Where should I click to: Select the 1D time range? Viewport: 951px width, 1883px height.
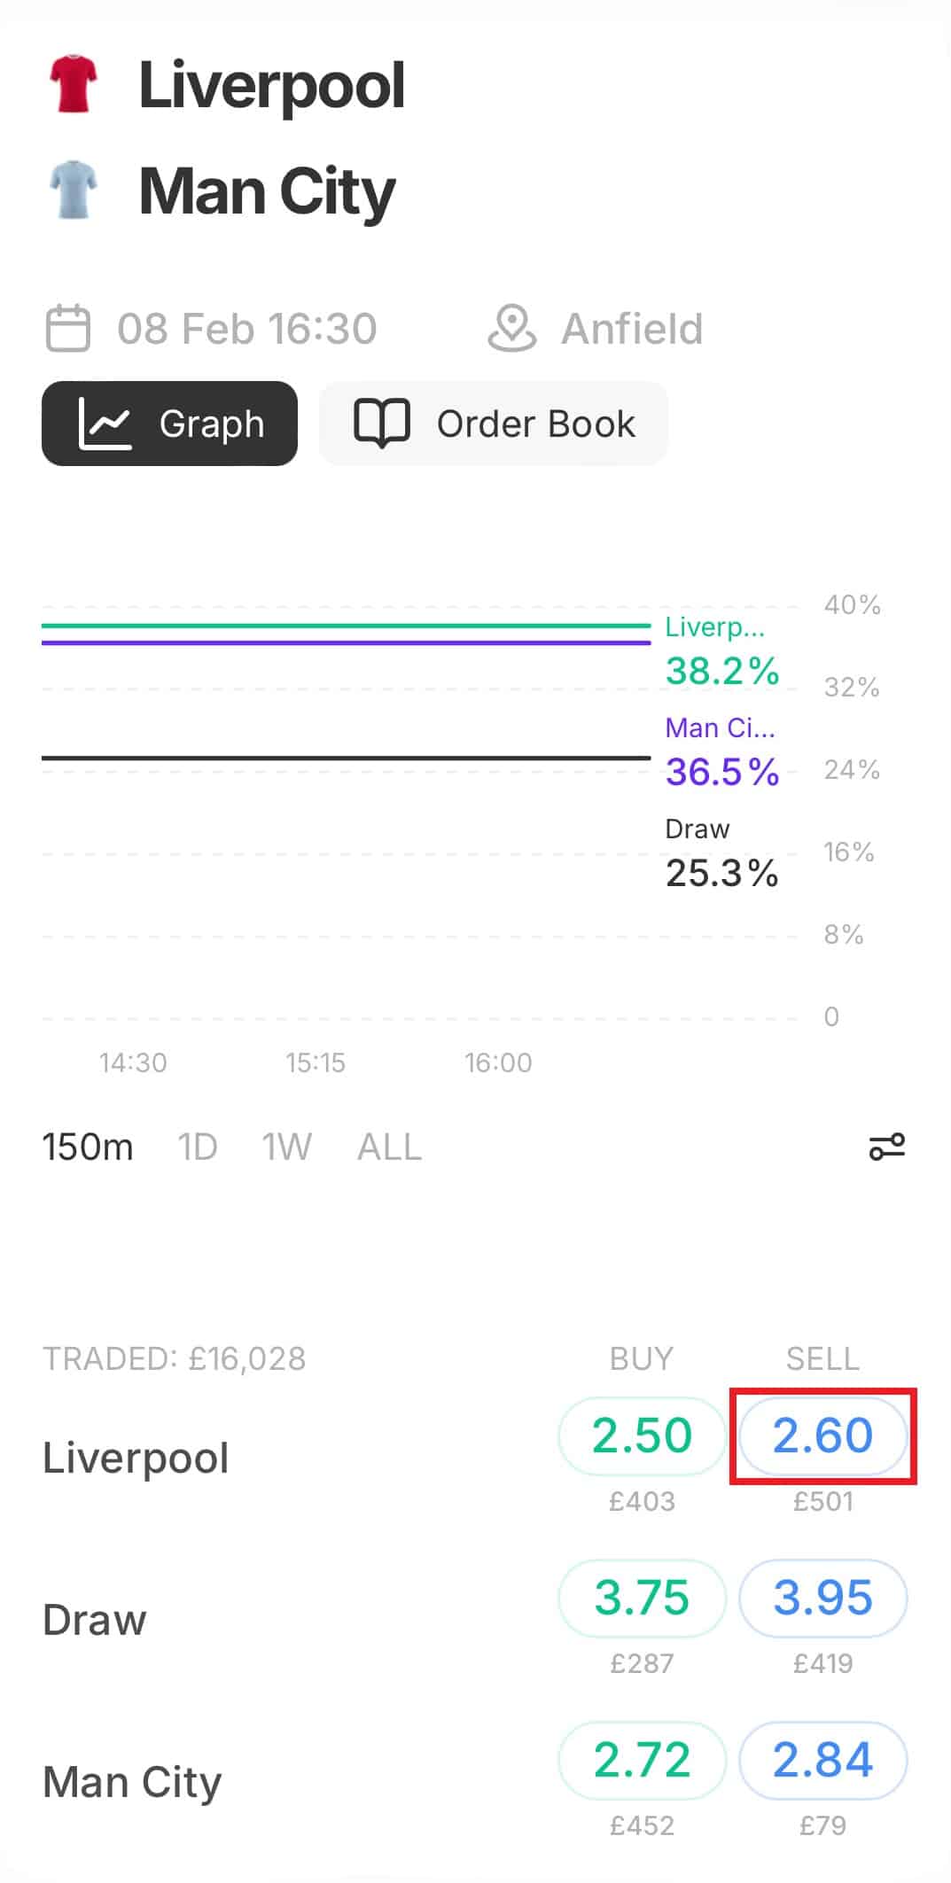[x=197, y=1148]
